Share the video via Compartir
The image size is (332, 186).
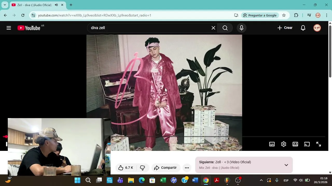pyautogui.click(x=165, y=168)
